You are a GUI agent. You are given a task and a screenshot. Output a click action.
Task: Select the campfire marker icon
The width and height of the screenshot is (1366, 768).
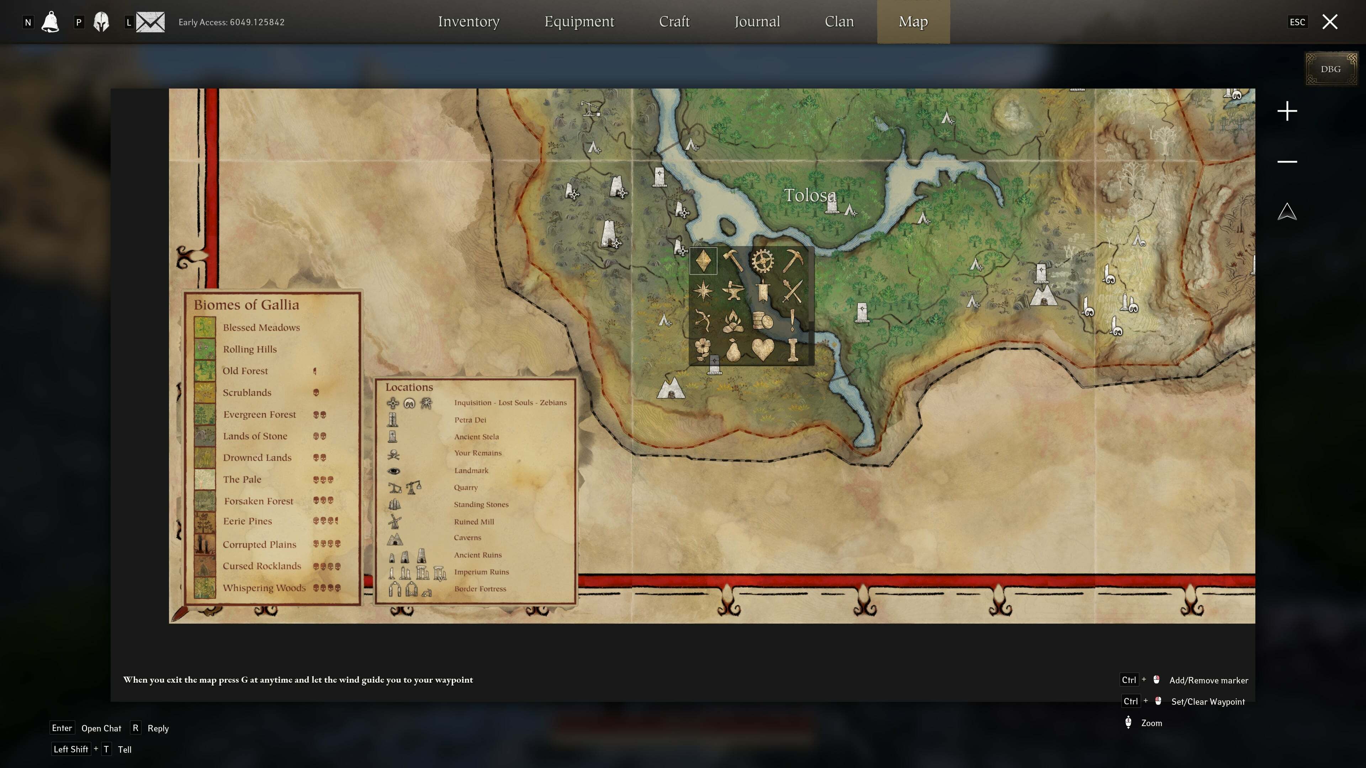(x=733, y=321)
